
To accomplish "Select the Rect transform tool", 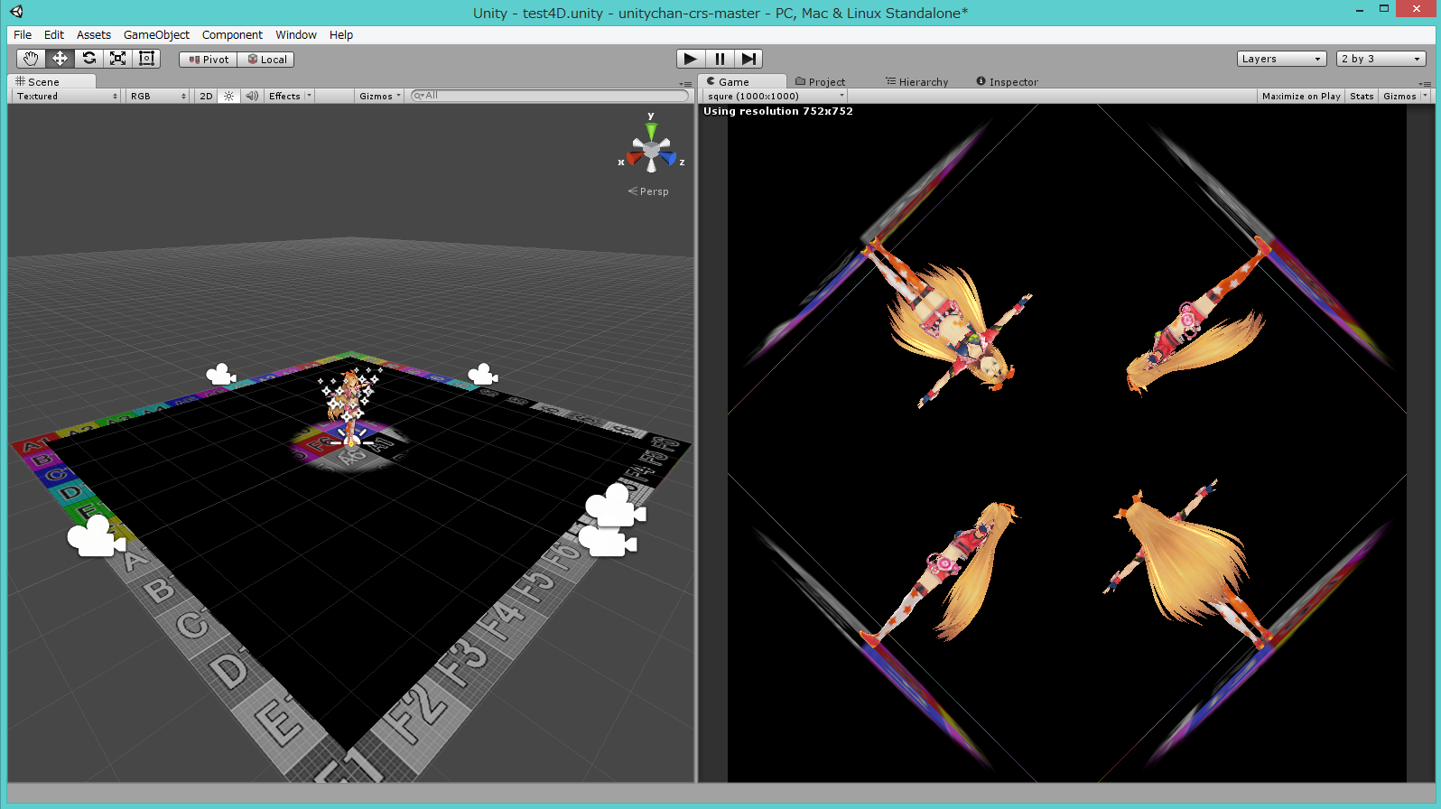I will [x=146, y=59].
